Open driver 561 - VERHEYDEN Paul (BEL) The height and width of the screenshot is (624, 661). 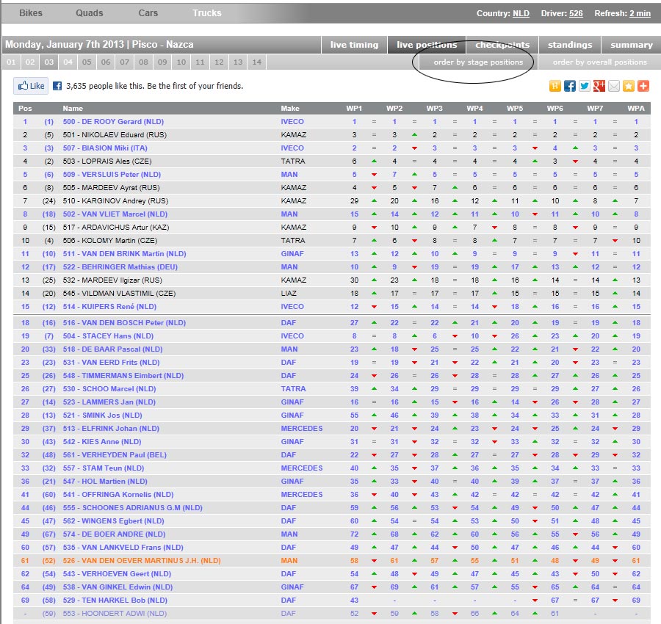115,455
